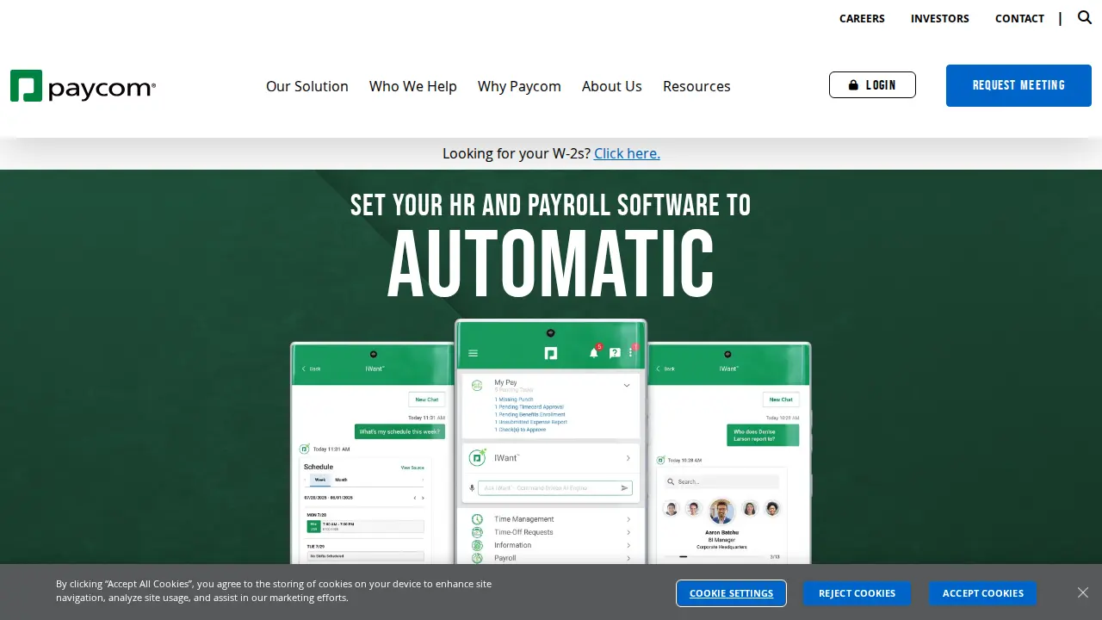Click the Ask IWant input field

coord(554,488)
